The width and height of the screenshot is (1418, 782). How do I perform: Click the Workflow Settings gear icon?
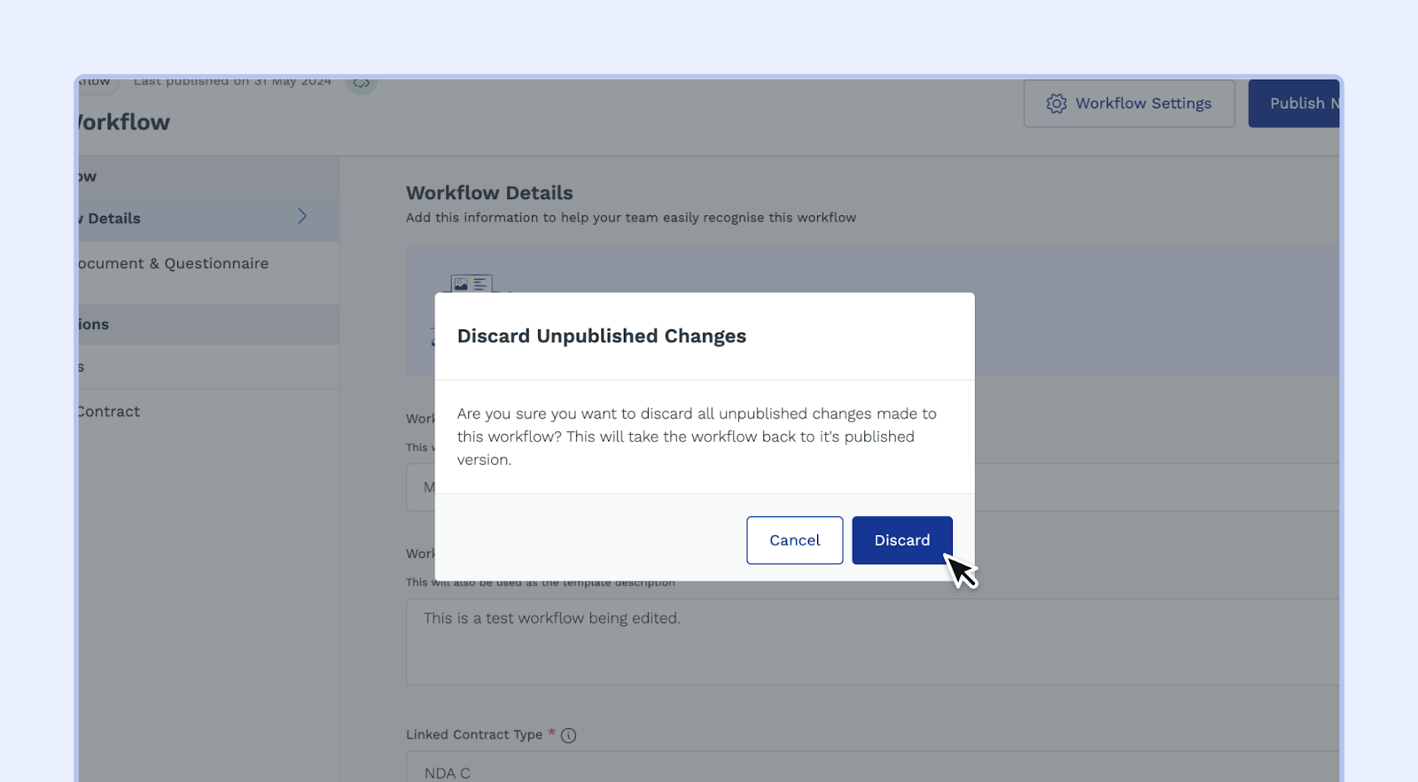1056,104
